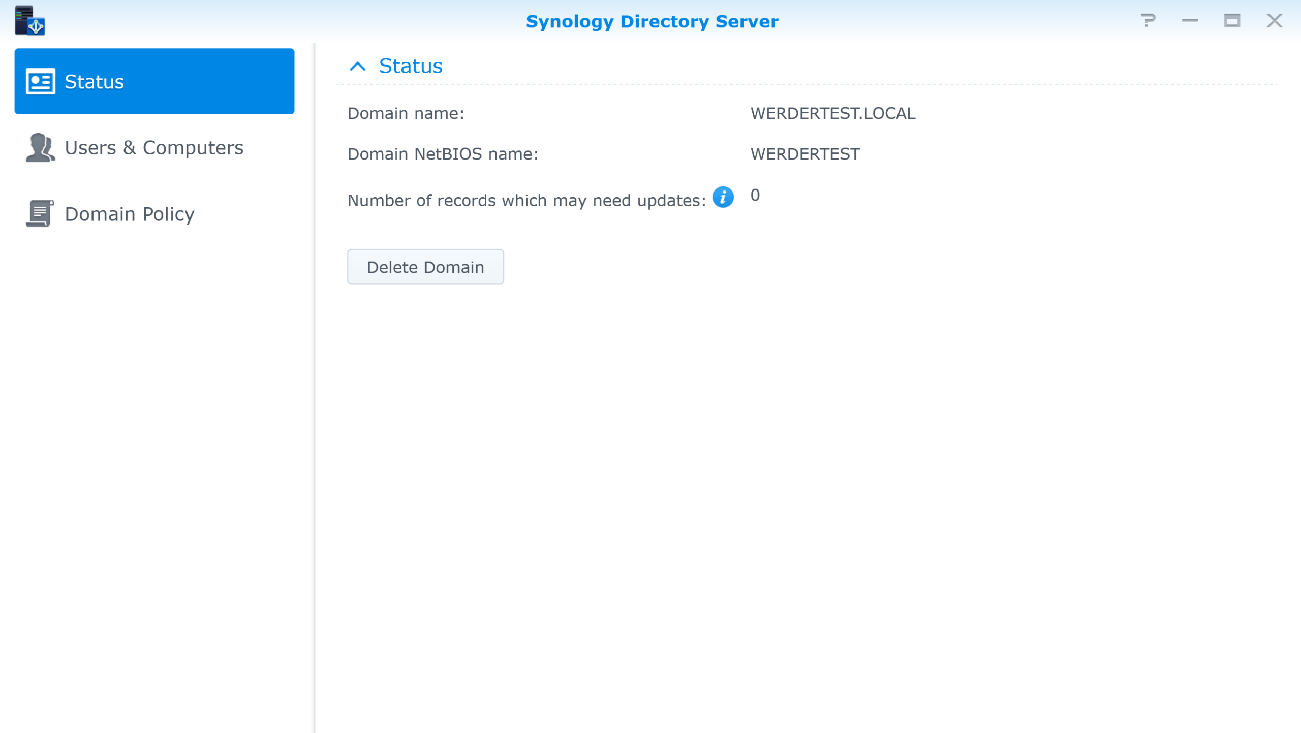
Task: Switch to Users & Computers section
Action: (153, 148)
